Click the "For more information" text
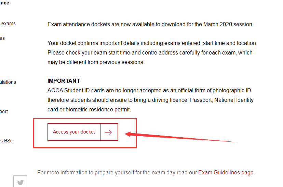This screenshot has width=283, height=187. pos(116,172)
